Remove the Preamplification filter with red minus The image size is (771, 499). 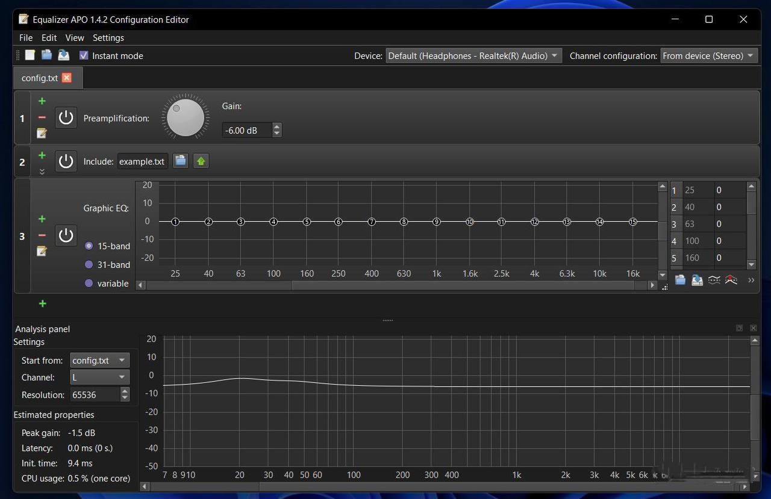tap(42, 117)
